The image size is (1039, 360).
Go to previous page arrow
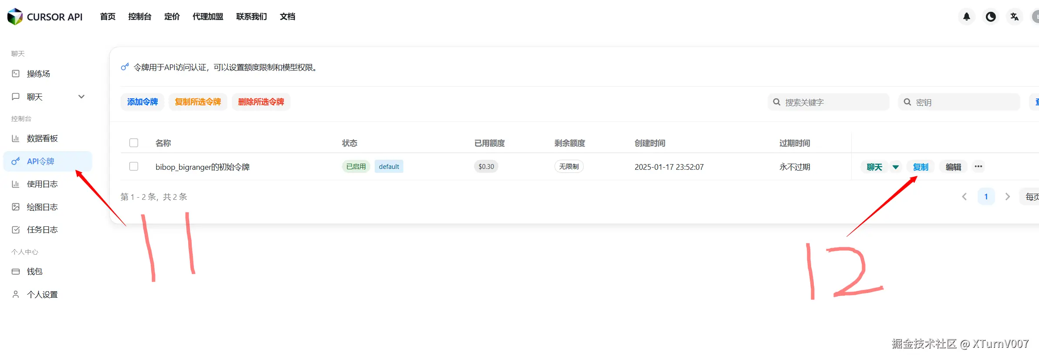pyautogui.click(x=965, y=197)
